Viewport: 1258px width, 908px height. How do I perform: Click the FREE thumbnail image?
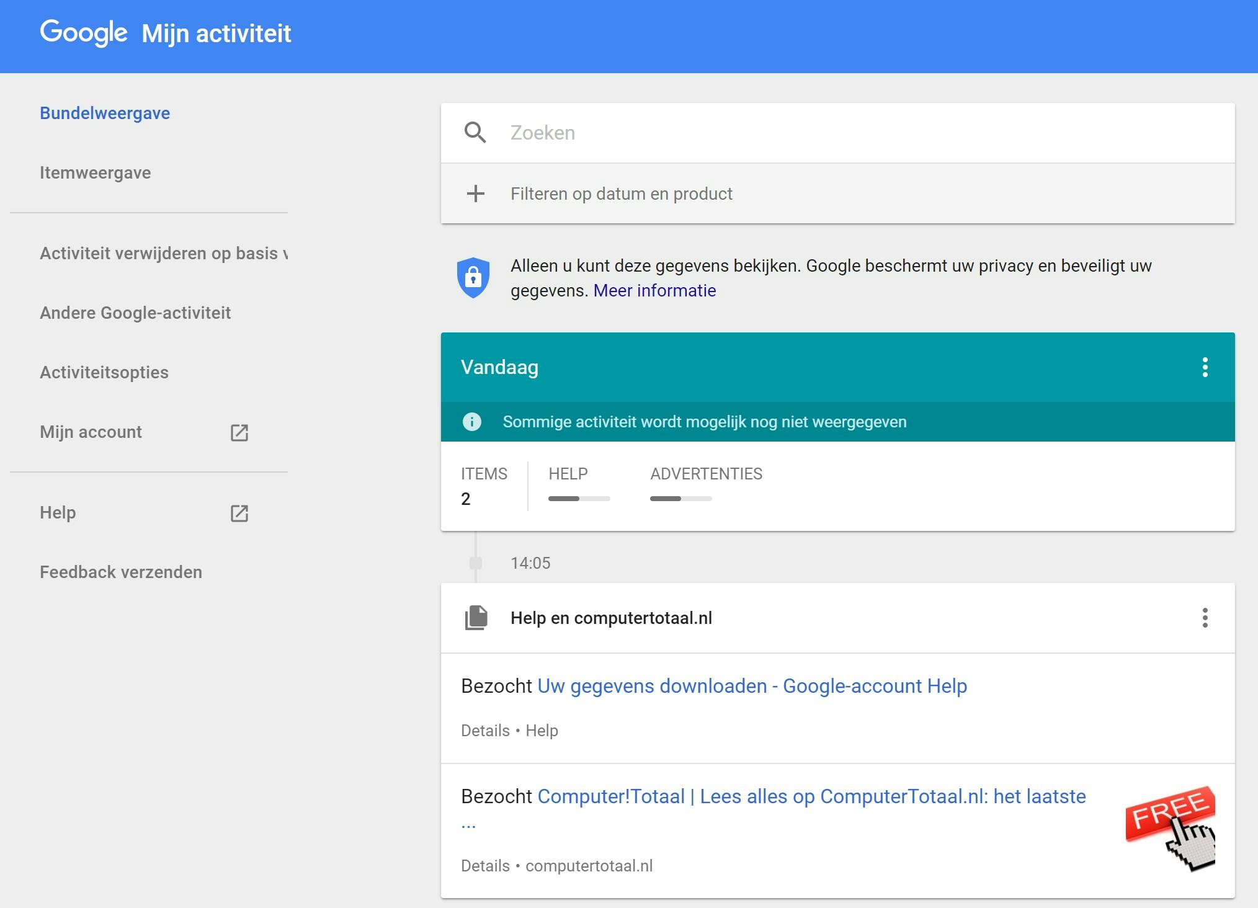click(x=1170, y=827)
